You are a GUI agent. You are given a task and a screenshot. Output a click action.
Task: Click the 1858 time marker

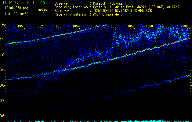(150, 26)
